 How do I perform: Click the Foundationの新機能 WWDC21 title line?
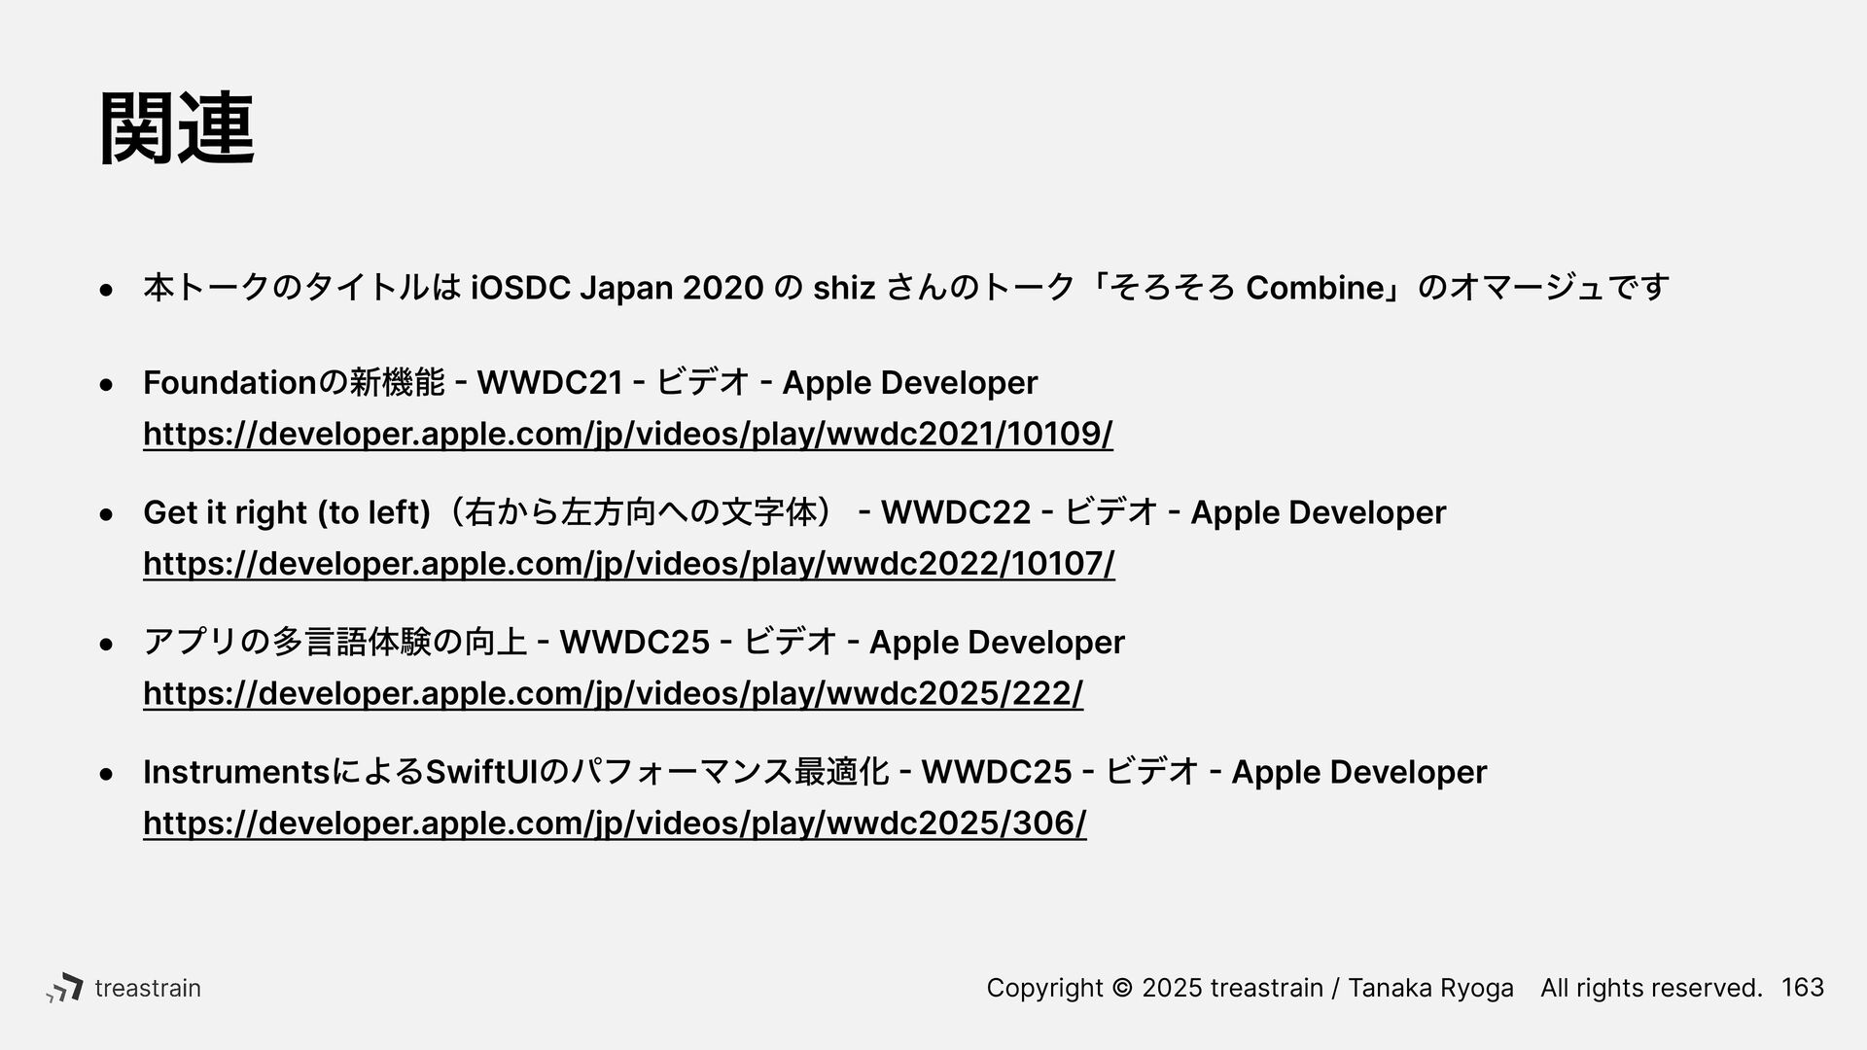click(x=590, y=382)
